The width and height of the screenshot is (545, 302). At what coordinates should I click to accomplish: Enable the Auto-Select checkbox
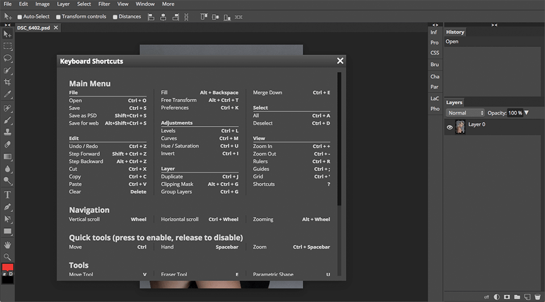tap(20, 17)
